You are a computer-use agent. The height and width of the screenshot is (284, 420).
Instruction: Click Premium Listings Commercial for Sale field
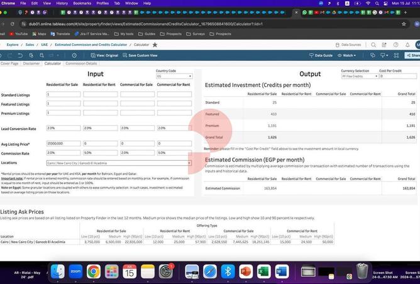(x=138, y=112)
